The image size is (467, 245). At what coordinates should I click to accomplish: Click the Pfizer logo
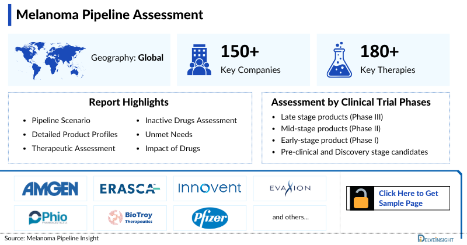pyautogui.click(x=210, y=218)
